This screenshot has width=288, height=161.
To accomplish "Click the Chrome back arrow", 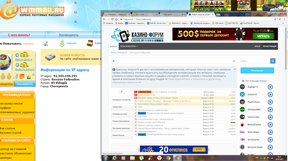I will 104,19.
